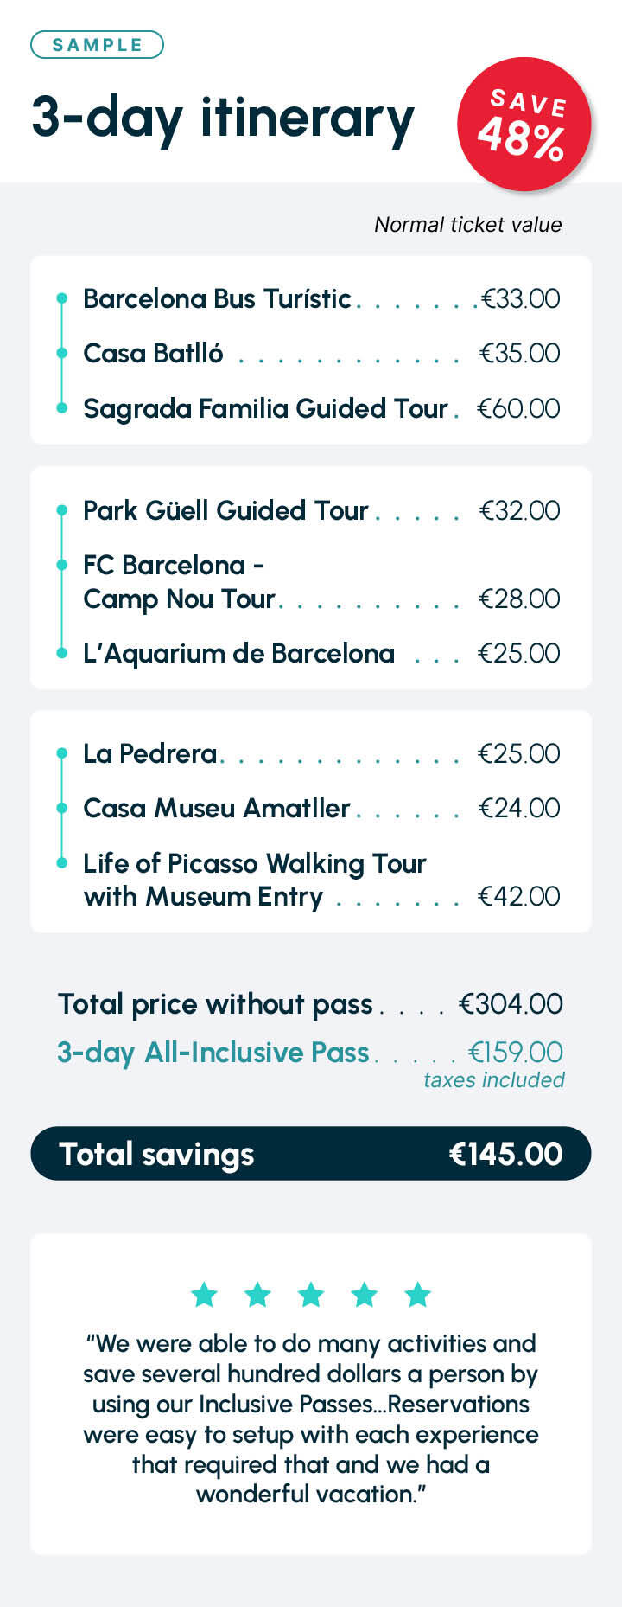Screen dimensions: 622x1607
Task: Click the customer review quote text
Action: [311, 1418]
